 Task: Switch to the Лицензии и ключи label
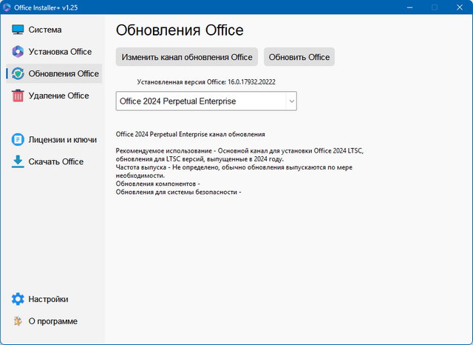(62, 139)
